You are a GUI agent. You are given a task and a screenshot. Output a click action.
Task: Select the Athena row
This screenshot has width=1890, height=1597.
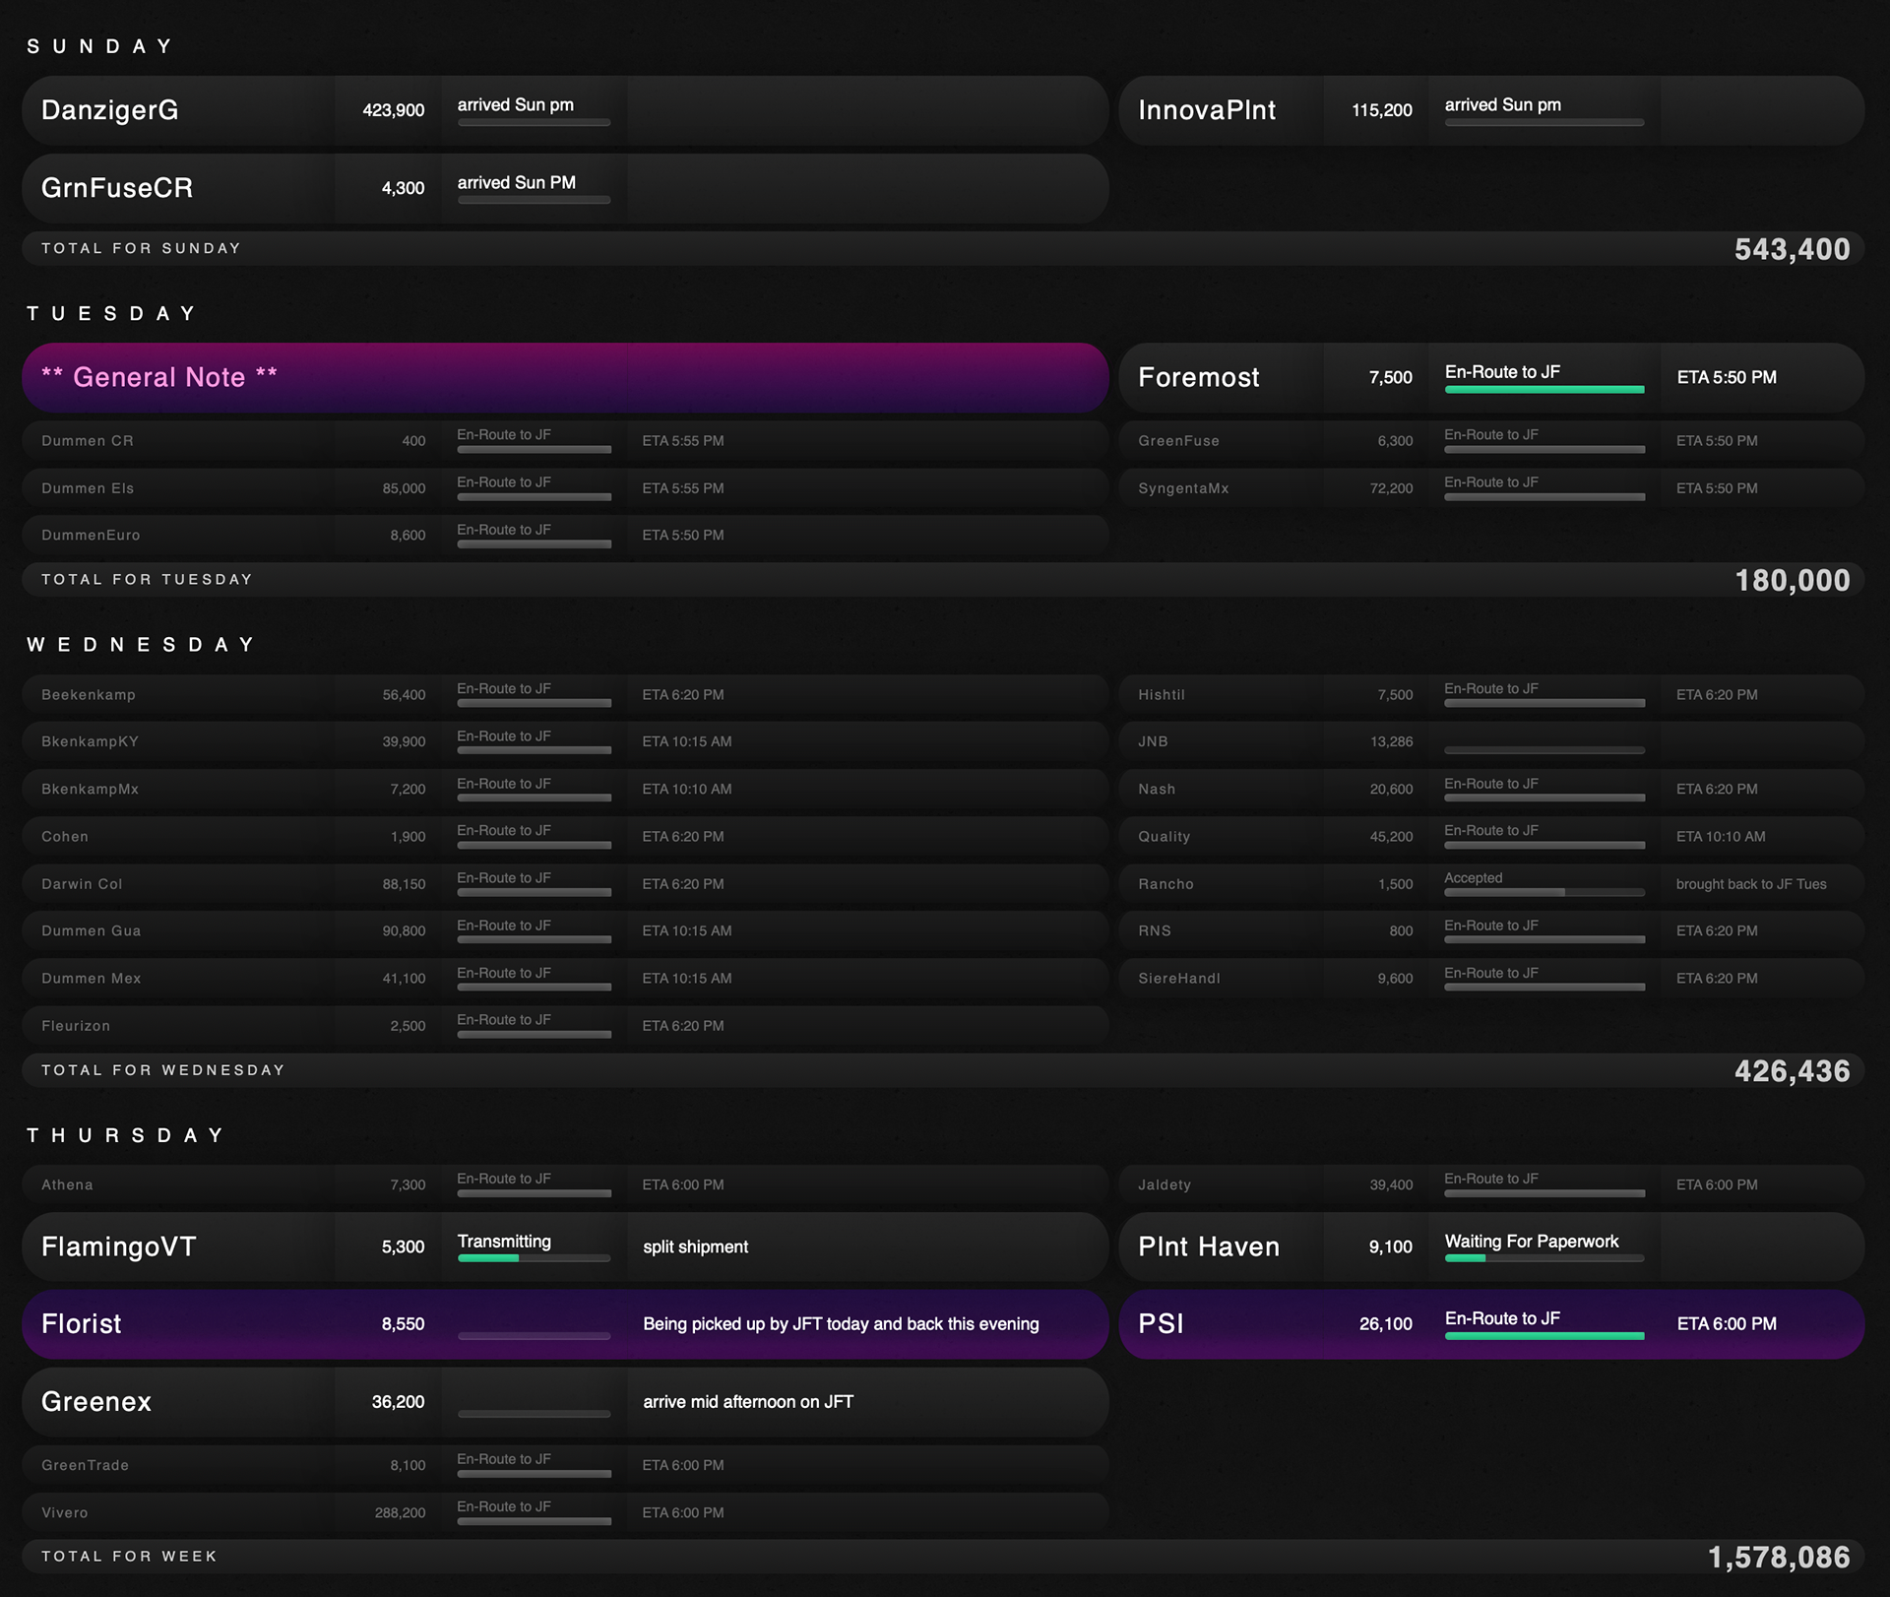(x=565, y=1185)
